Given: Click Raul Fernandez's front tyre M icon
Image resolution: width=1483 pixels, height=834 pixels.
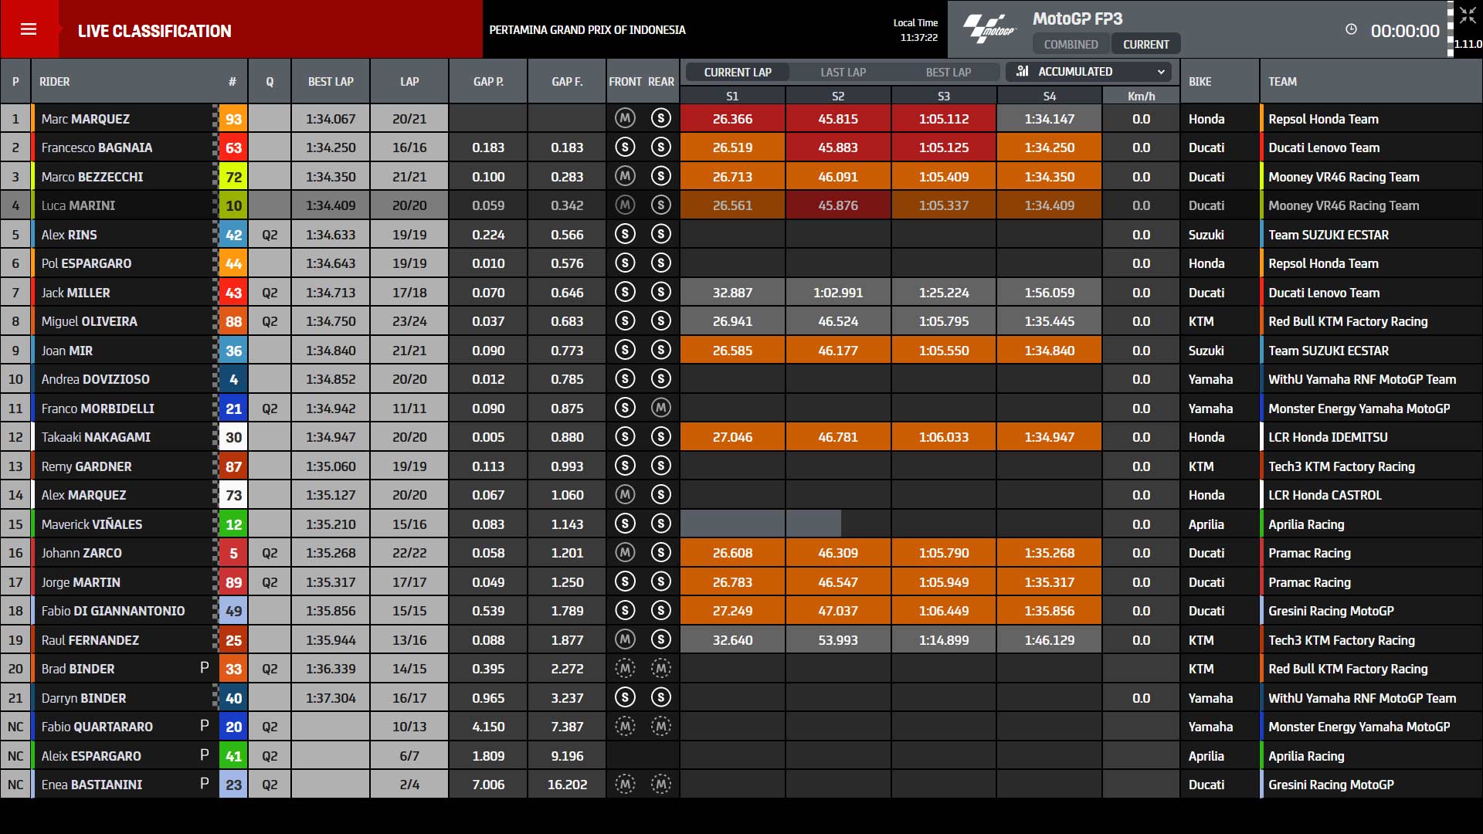Looking at the screenshot, I should pyautogui.click(x=625, y=639).
